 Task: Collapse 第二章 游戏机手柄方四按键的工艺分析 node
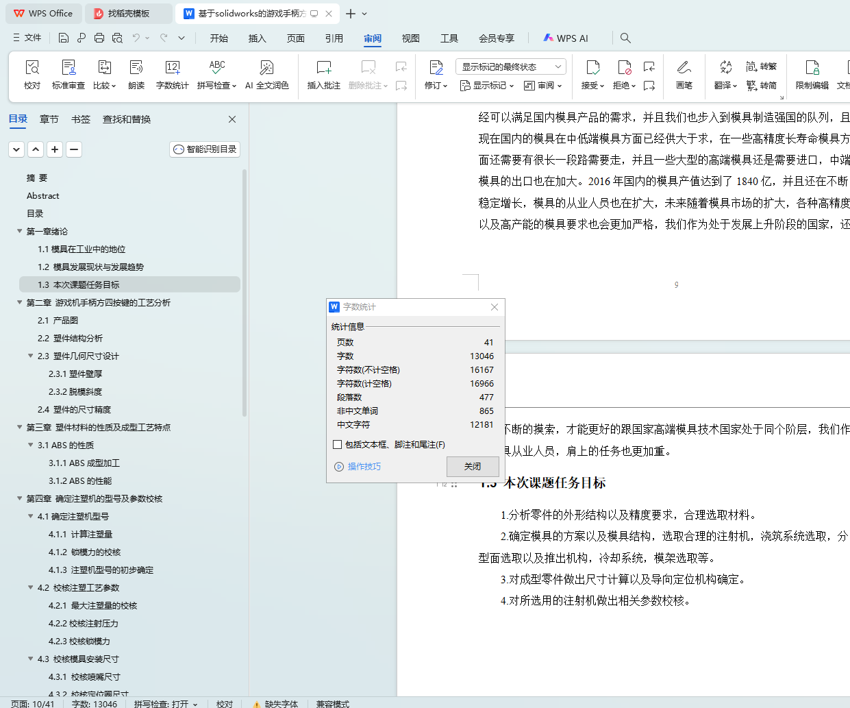(20, 302)
